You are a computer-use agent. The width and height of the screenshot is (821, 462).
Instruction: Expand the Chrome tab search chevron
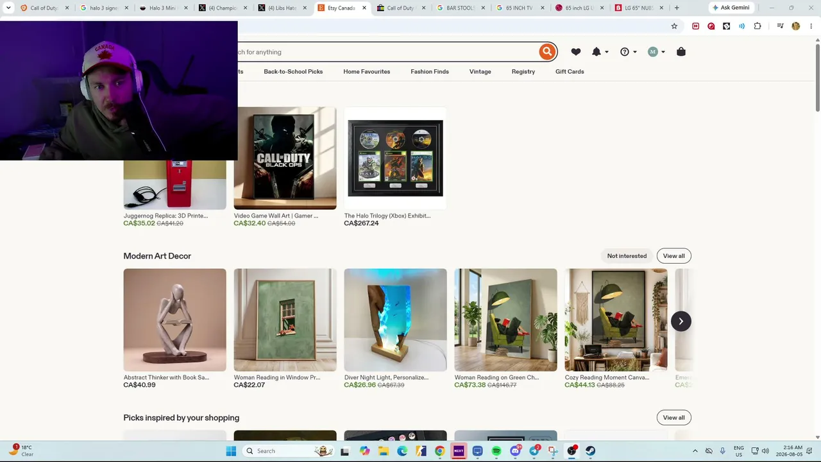8,8
